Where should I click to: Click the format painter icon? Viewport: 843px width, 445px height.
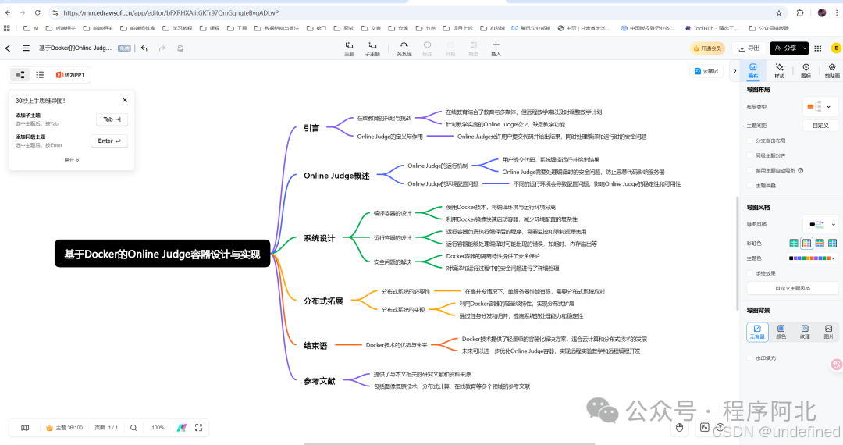[x=180, y=48]
